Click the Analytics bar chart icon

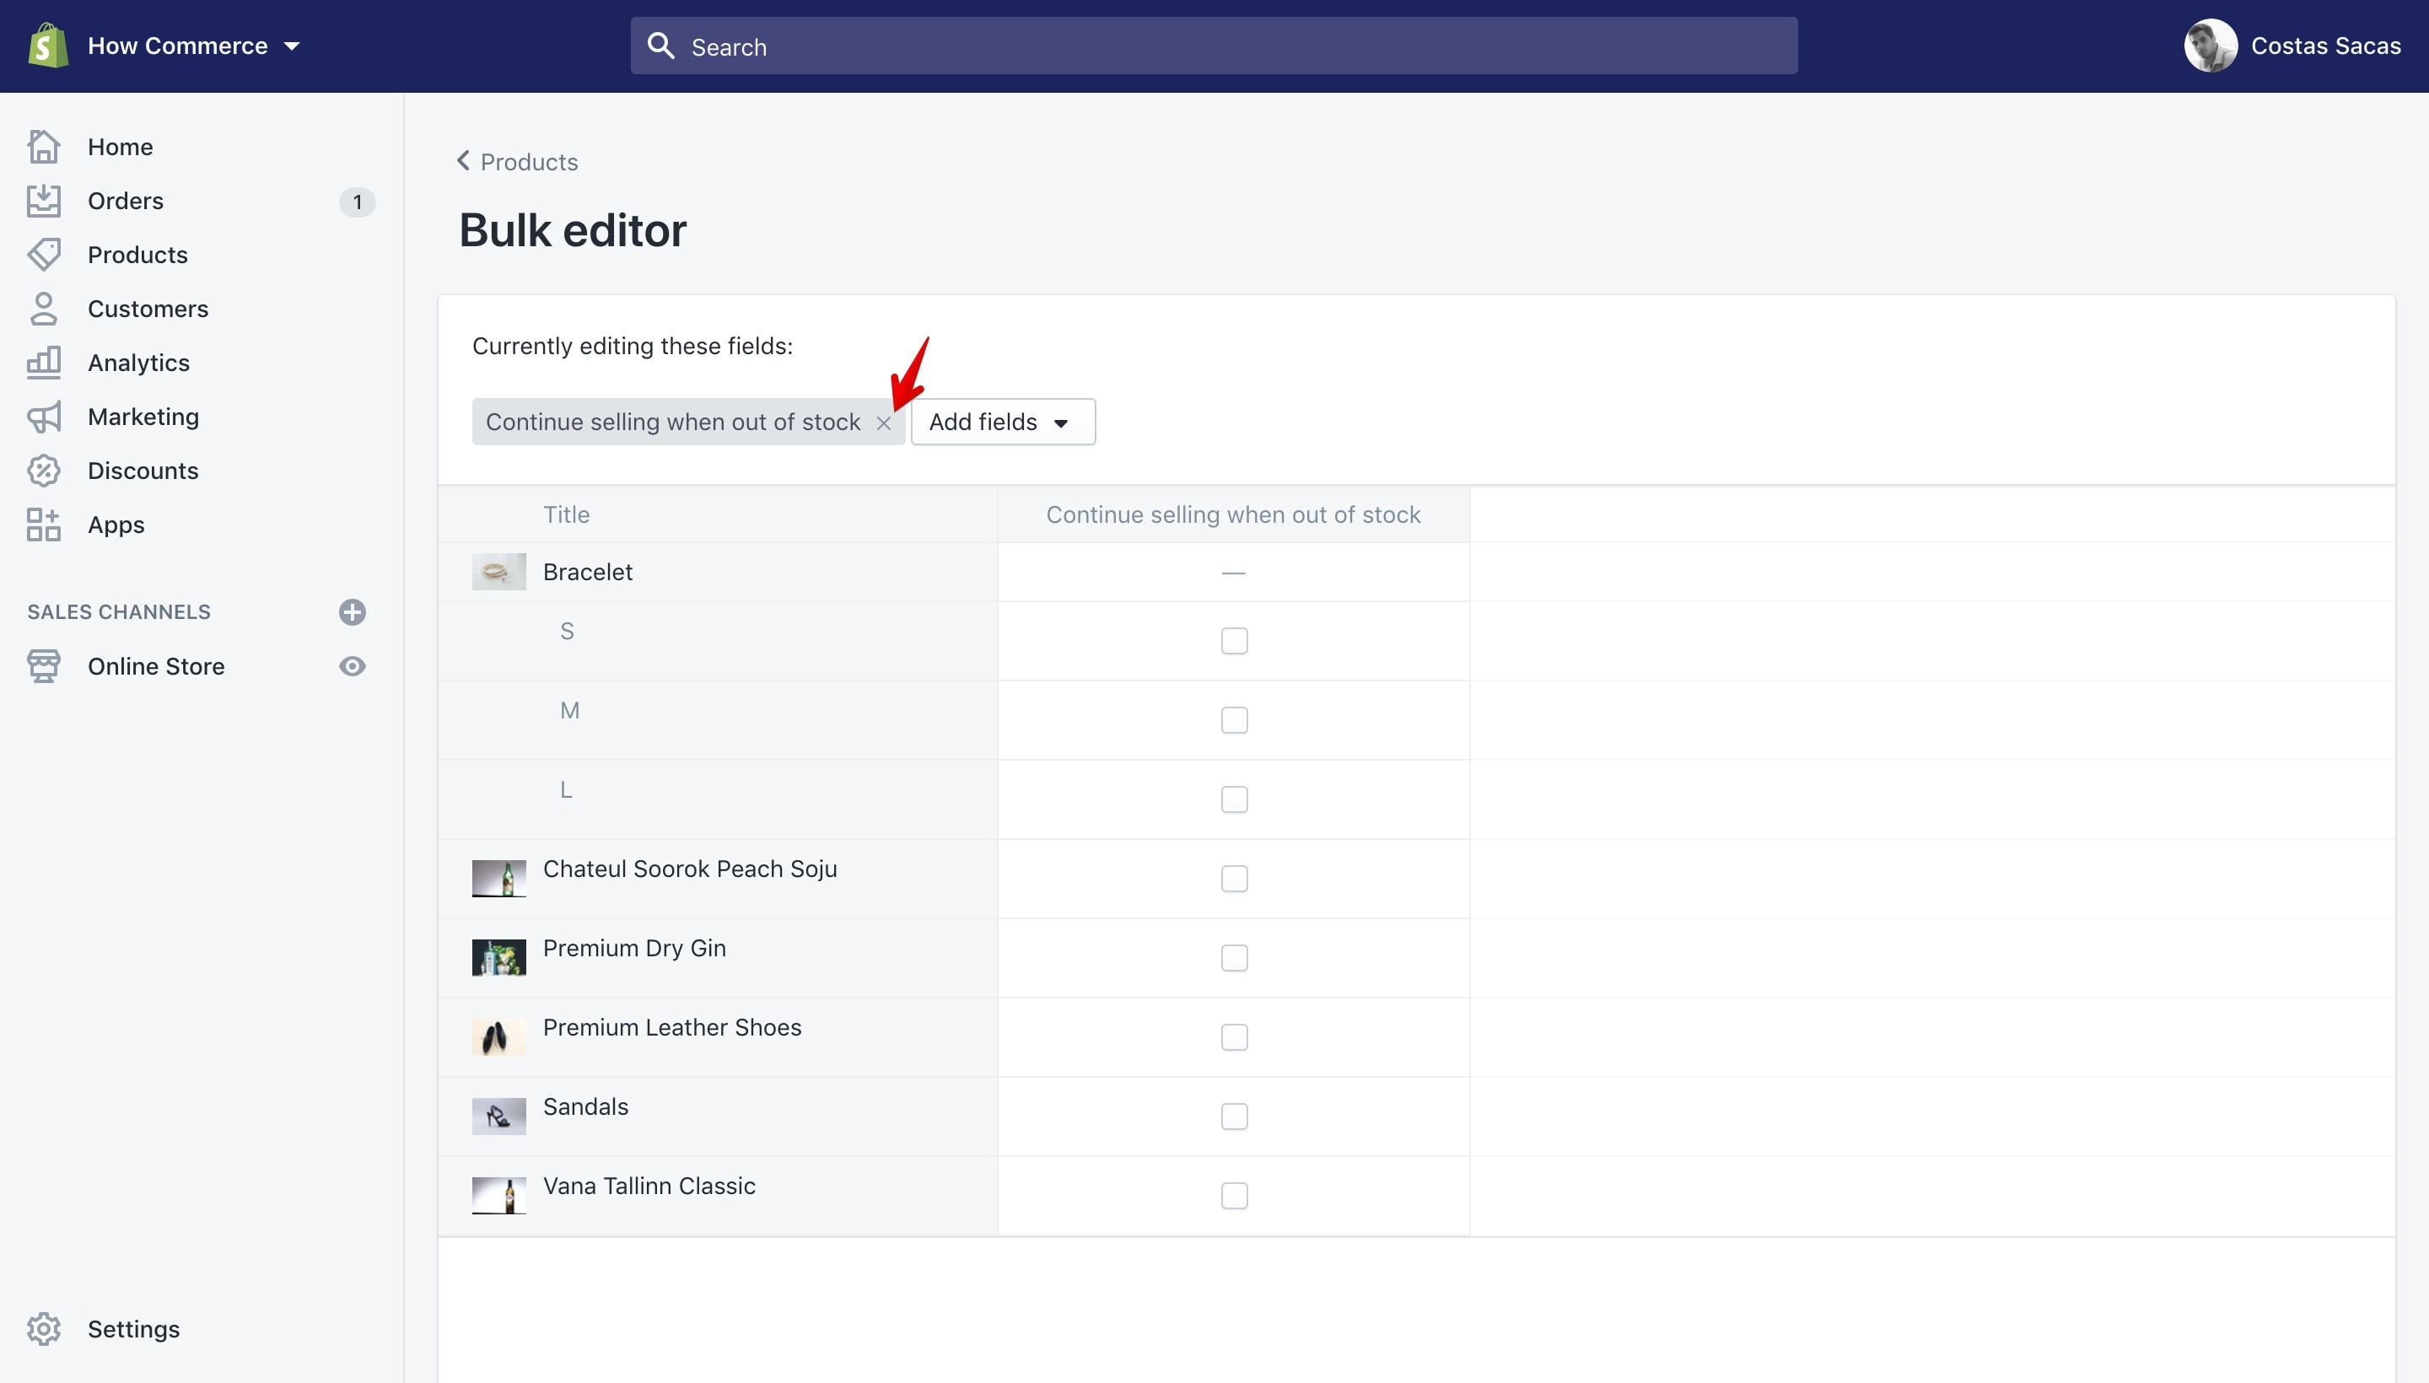coord(44,363)
